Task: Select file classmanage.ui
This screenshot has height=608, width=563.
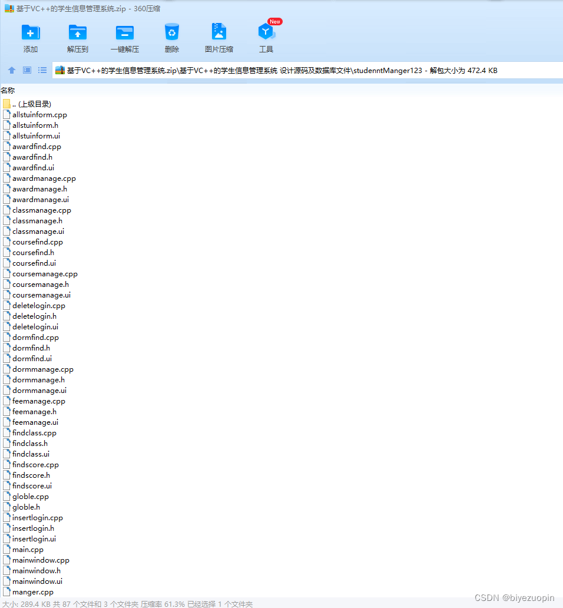Action: pos(34,231)
